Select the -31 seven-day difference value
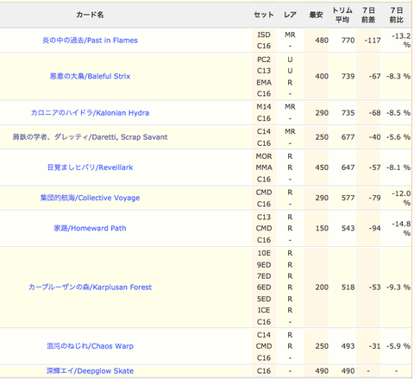The width and height of the screenshot is (414, 379). coord(374,346)
